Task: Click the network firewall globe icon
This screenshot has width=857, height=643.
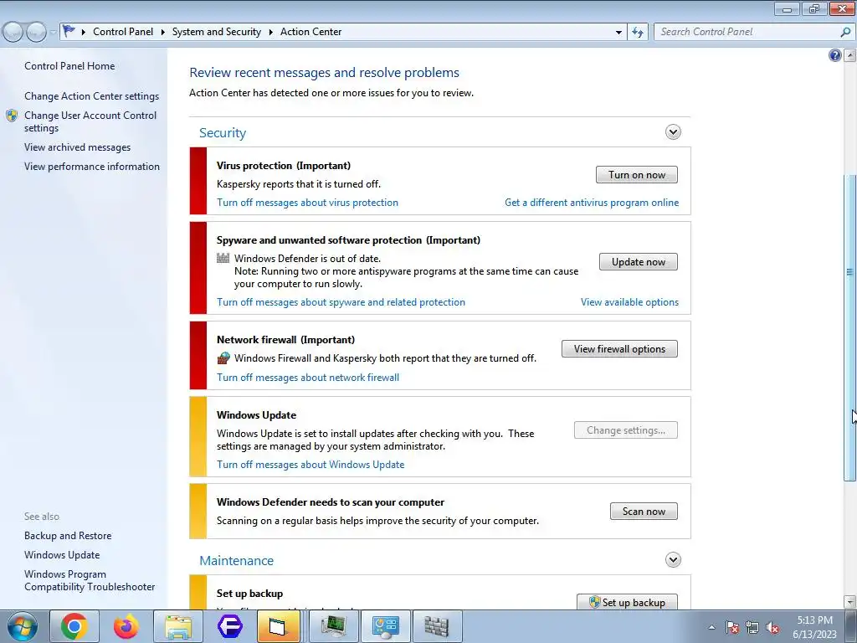Action: point(223,358)
